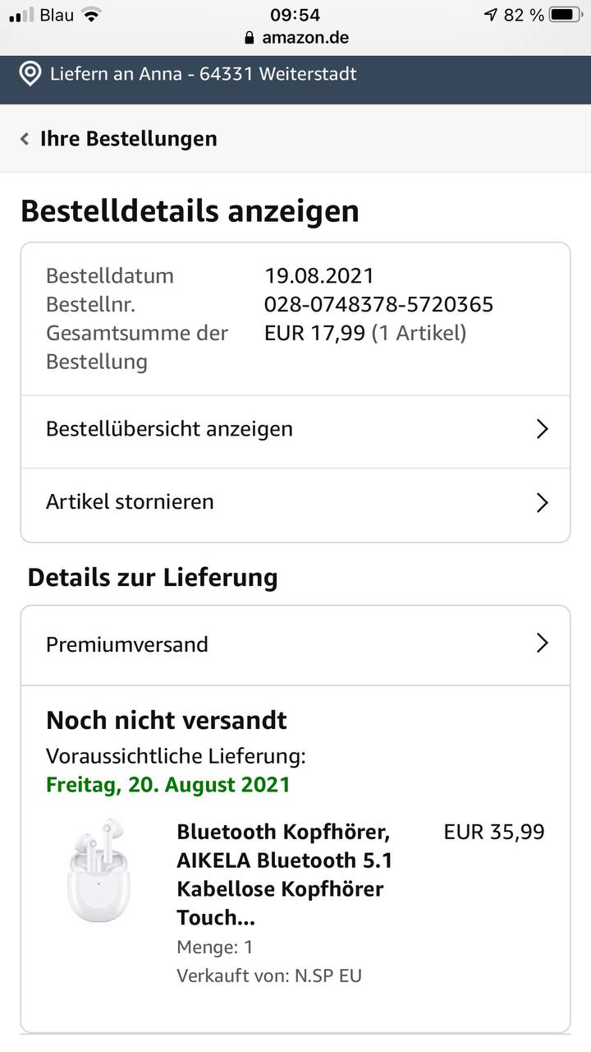591x1052 pixels.
Task: Tap the amazon.de address bar
Action: tap(296, 38)
